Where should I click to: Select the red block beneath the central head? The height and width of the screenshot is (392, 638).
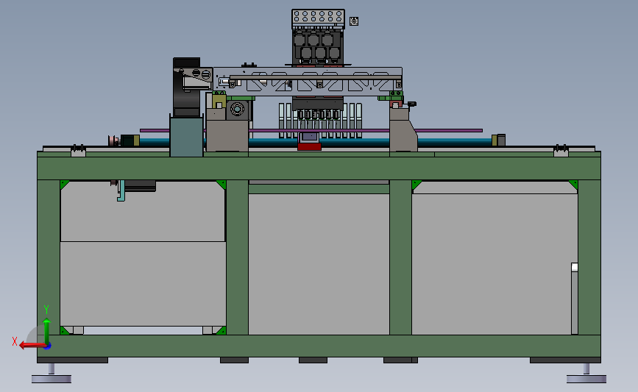click(309, 147)
